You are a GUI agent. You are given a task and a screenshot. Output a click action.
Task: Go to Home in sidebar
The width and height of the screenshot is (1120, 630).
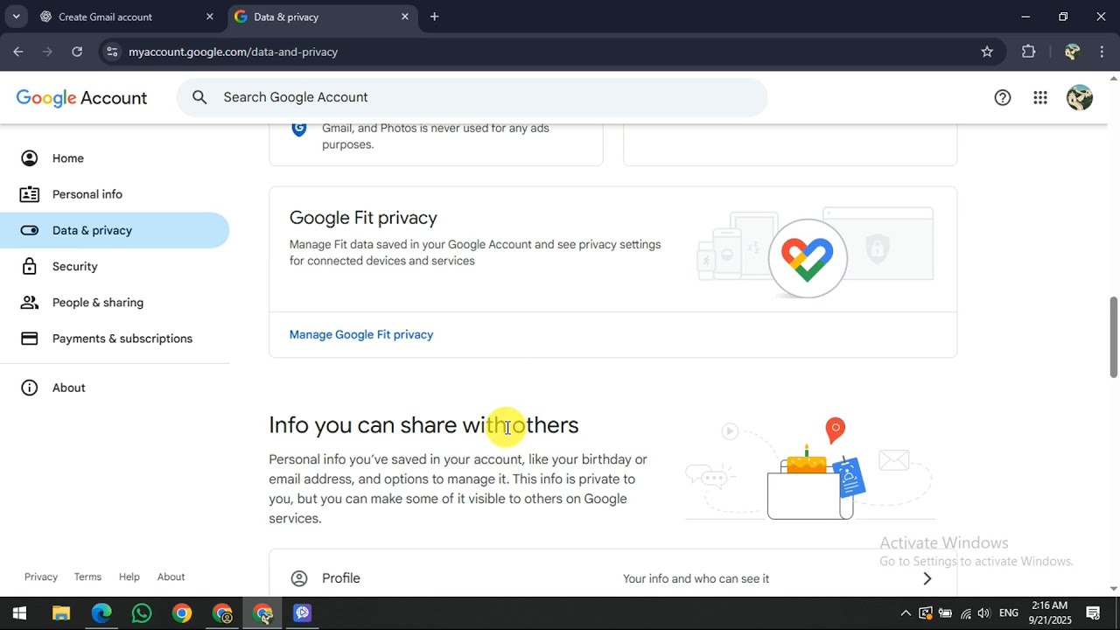click(x=115, y=158)
